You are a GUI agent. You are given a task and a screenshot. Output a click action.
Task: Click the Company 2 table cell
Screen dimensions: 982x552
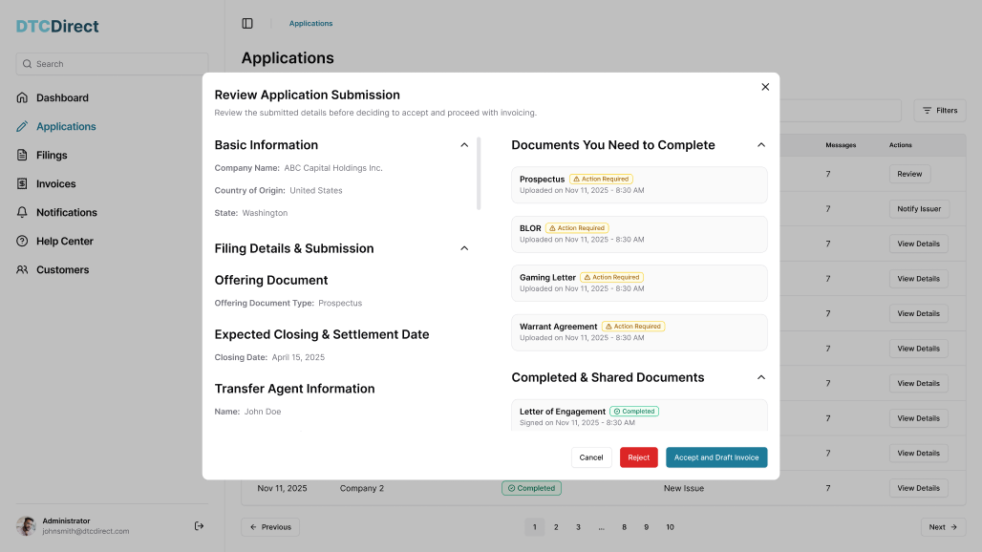pyautogui.click(x=362, y=488)
